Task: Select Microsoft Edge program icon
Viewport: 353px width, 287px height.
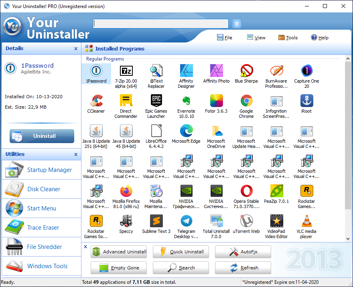Action: (186, 131)
